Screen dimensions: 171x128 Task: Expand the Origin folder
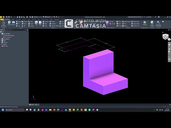[1, 41]
